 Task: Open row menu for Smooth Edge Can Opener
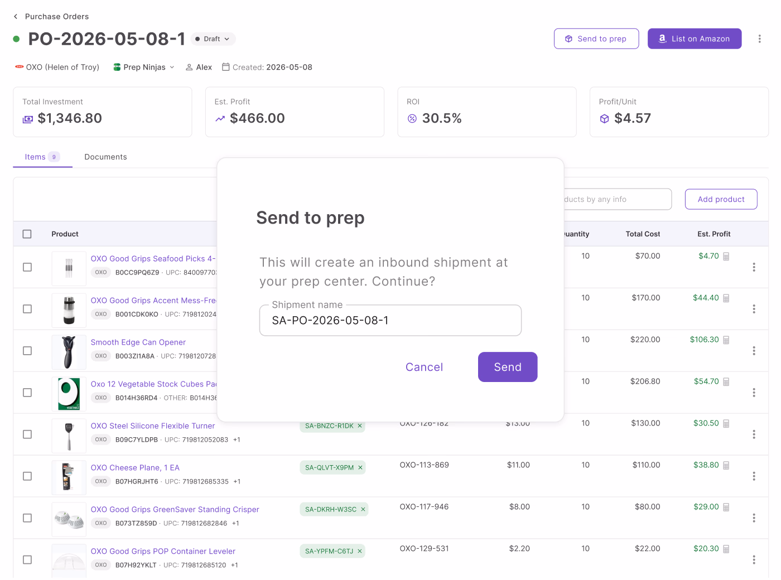point(754,351)
